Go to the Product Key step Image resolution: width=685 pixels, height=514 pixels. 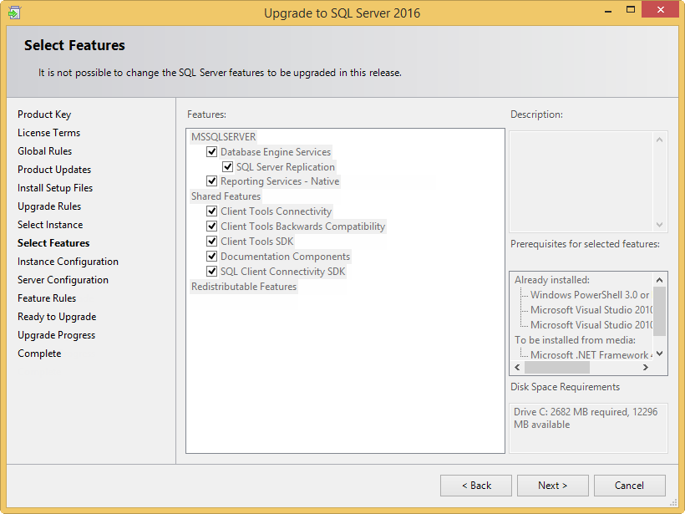(x=44, y=115)
